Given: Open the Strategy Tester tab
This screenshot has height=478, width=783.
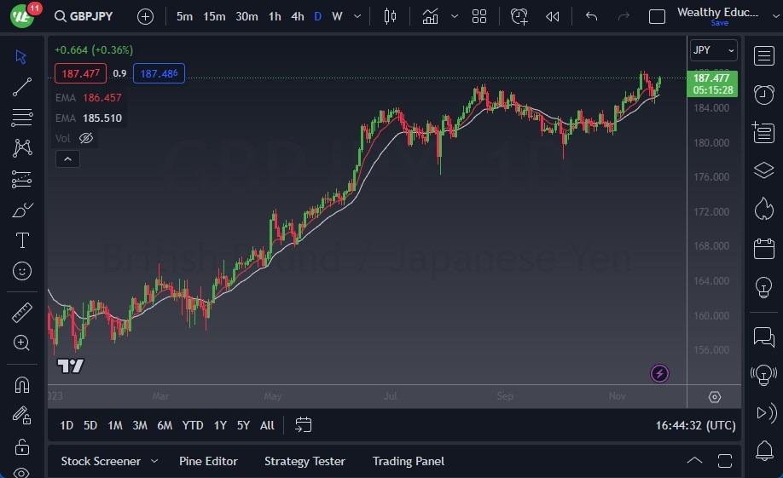Looking at the screenshot, I should 304,461.
